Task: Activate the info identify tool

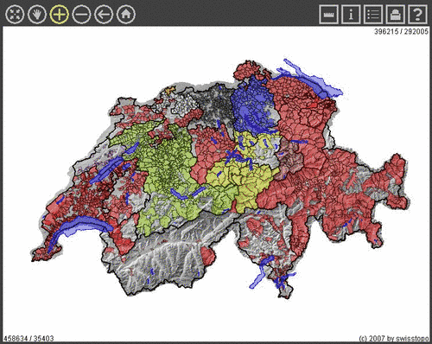Action: pos(351,14)
